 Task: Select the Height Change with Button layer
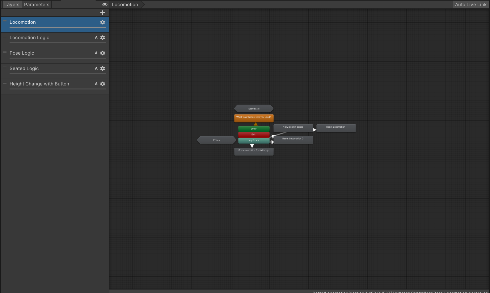click(x=39, y=84)
